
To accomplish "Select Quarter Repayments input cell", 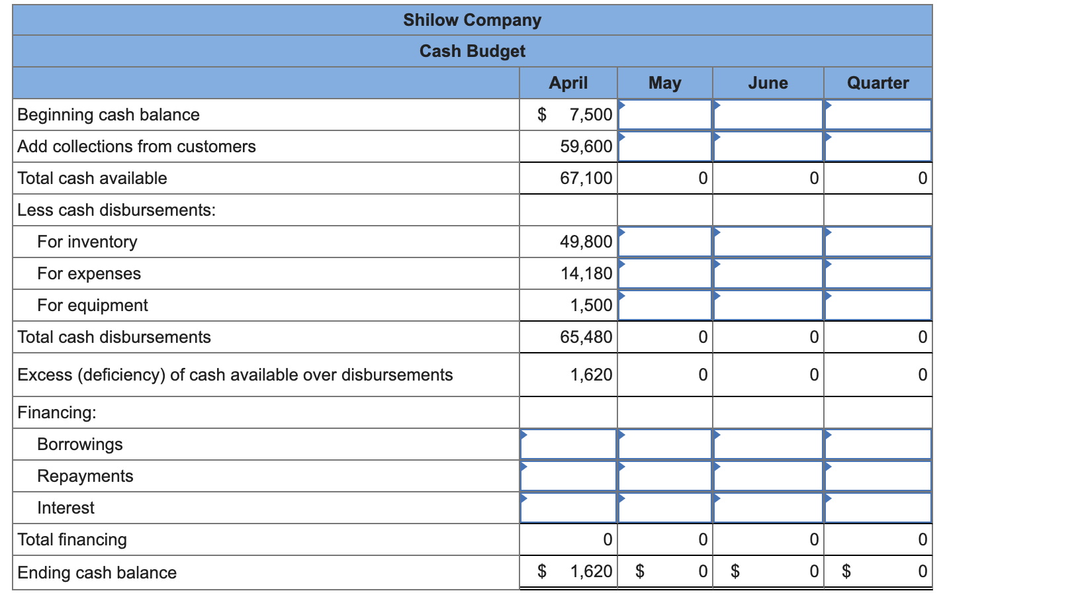I will (x=878, y=476).
